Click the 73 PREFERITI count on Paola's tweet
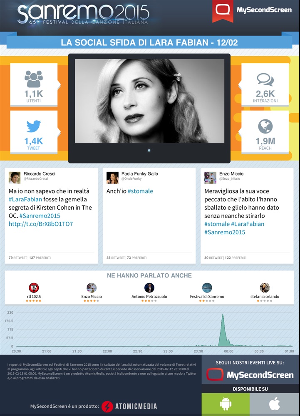Screen dimensions: 300x416 click(137, 258)
